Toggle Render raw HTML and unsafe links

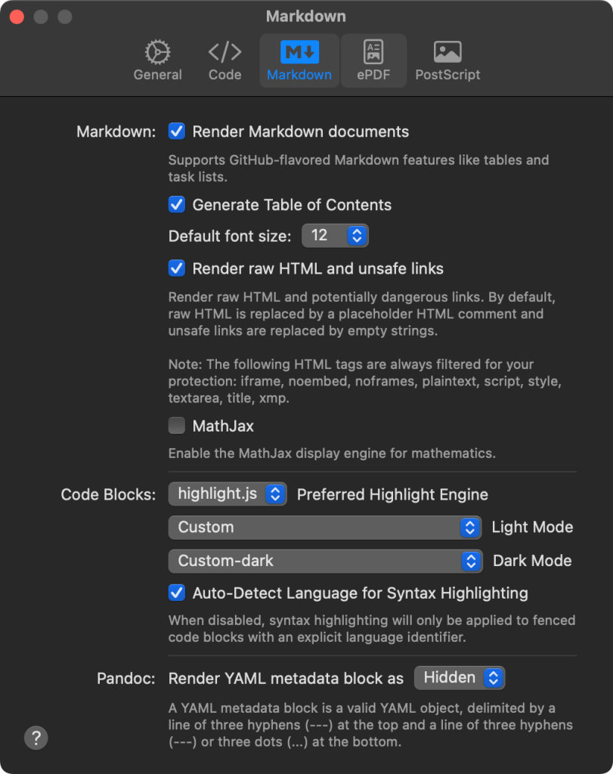tap(177, 268)
